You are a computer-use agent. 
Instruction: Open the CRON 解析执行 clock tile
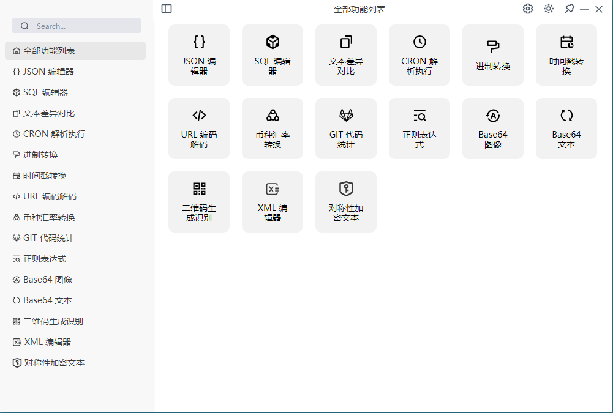[419, 55]
